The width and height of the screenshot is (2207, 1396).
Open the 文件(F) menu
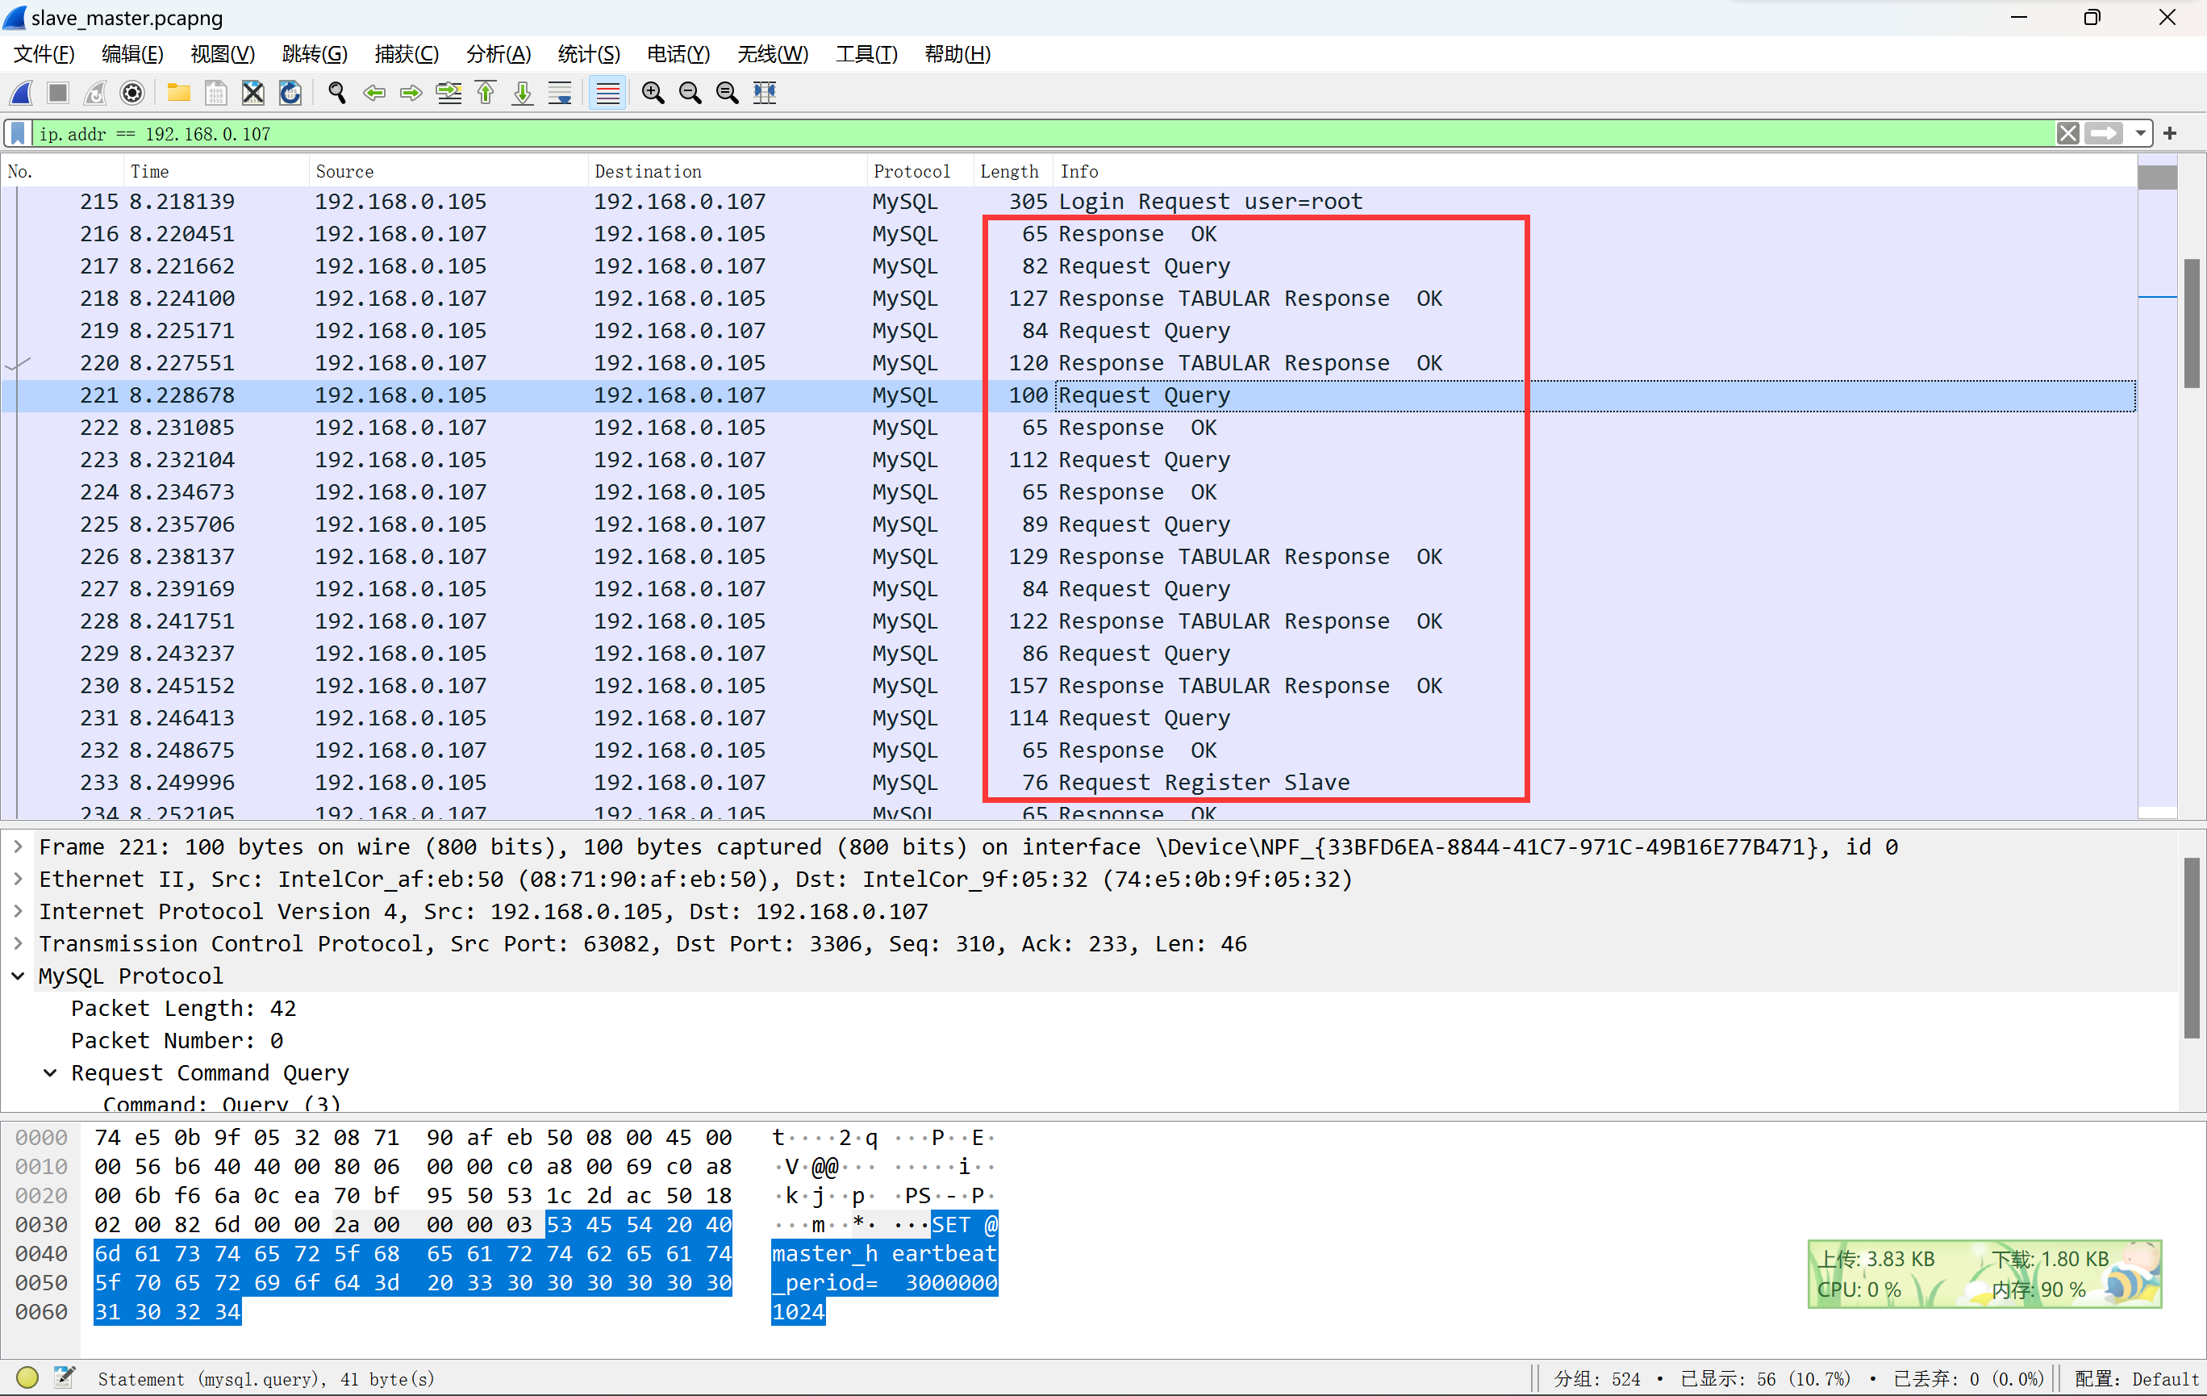44,54
